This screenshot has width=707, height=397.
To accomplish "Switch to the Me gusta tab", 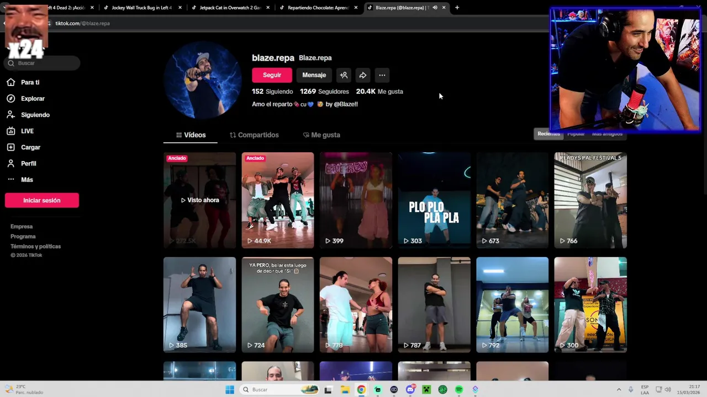I will (x=321, y=135).
